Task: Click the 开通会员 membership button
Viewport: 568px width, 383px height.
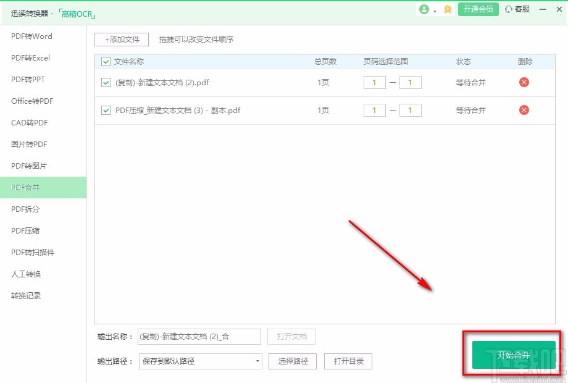Action: coord(478,10)
